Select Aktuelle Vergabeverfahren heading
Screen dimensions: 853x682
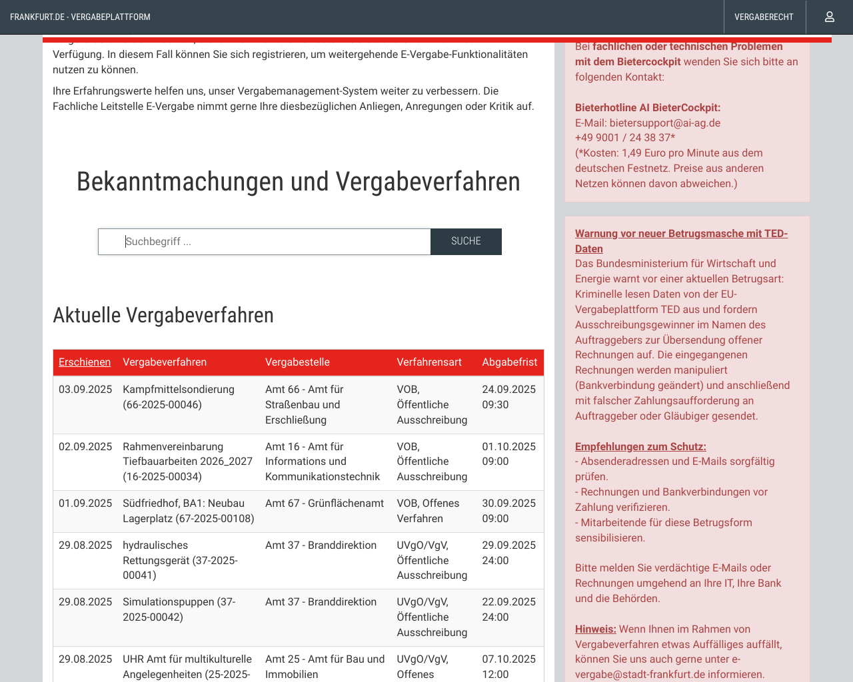click(163, 315)
